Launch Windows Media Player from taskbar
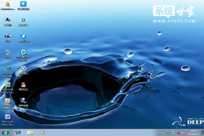This screenshot has width=204, height=136. [42, 132]
